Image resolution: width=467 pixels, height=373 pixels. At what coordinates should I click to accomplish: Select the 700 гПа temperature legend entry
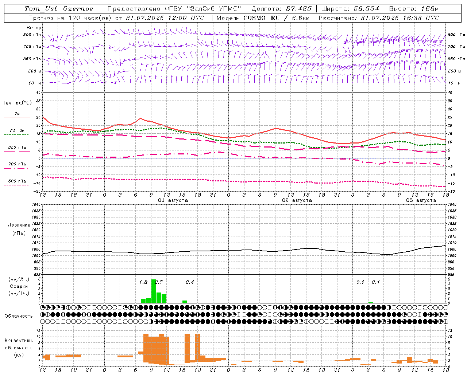pyautogui.click(x=17, y=164)
